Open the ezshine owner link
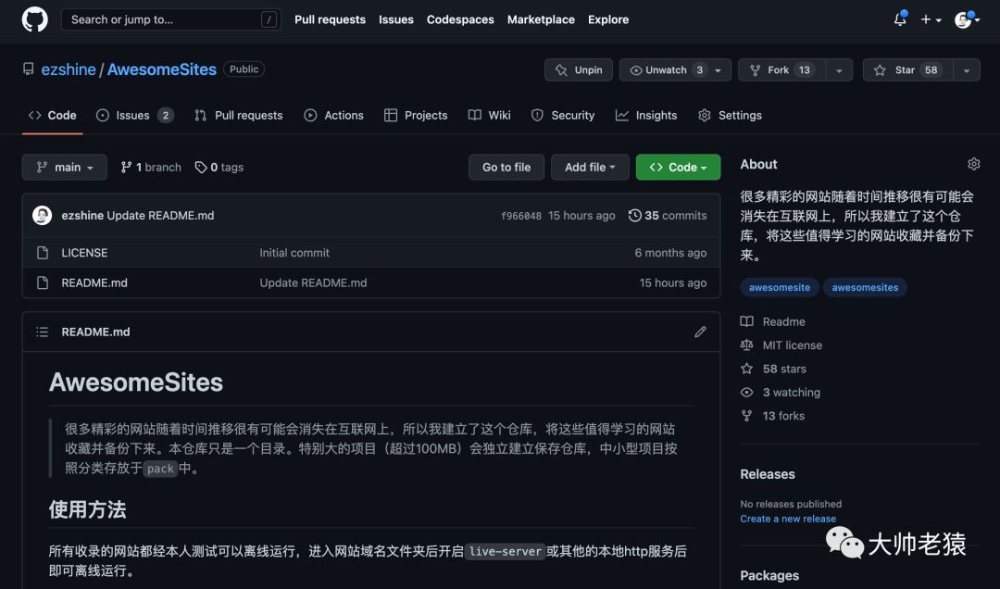 (x=69, y=69)
